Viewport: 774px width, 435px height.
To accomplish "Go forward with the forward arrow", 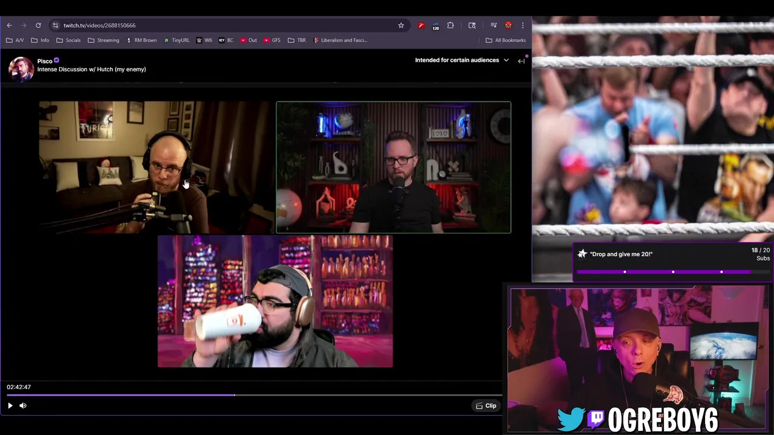I will [x=24, y=25].
